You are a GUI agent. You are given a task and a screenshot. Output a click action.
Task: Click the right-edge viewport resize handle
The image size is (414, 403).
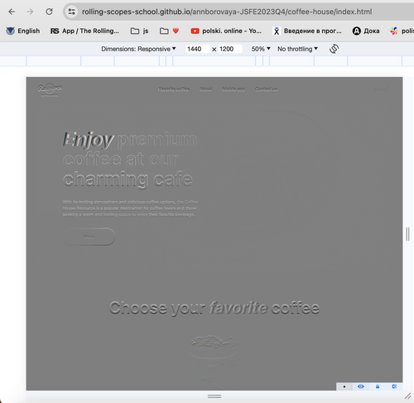click(407, 234)
